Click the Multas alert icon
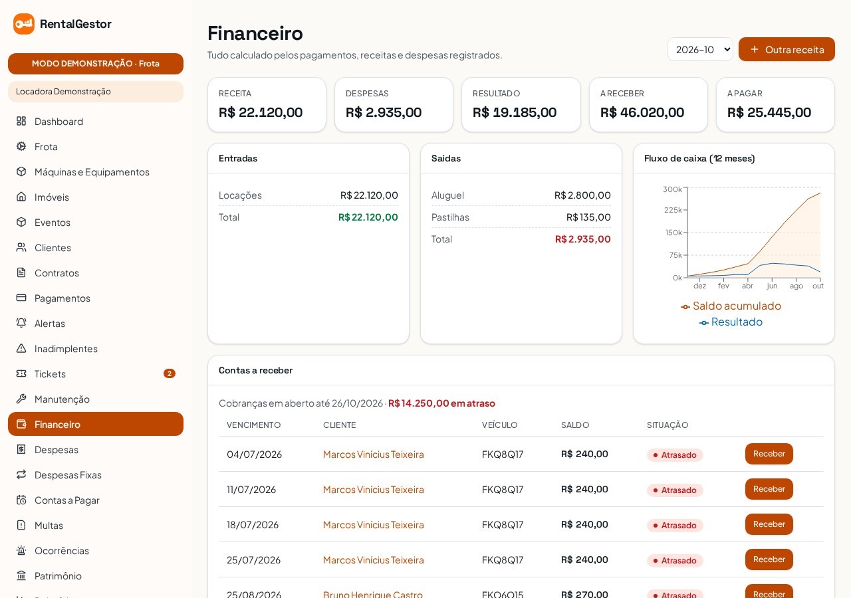Screen dimensions: 851x598 click(x=21, y=525)
